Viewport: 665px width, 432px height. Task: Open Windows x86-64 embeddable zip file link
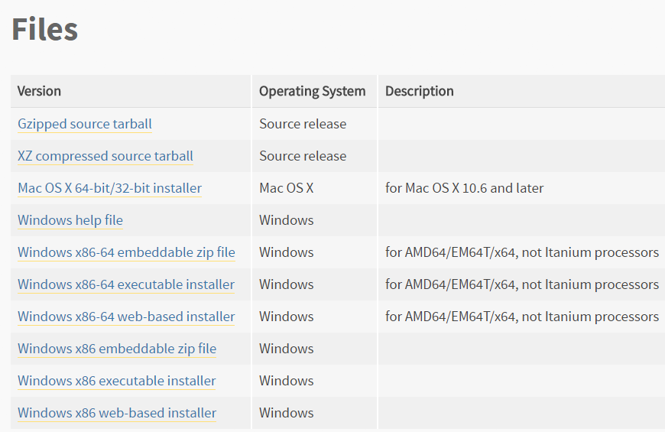click(126, 252)
